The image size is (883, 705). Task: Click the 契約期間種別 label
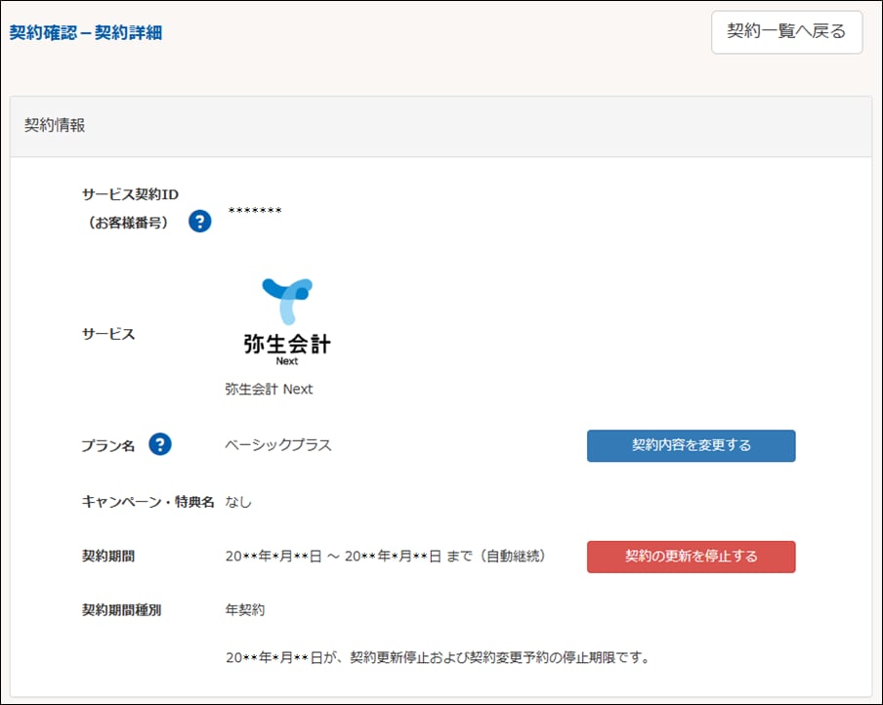click(x=122, y=610)
